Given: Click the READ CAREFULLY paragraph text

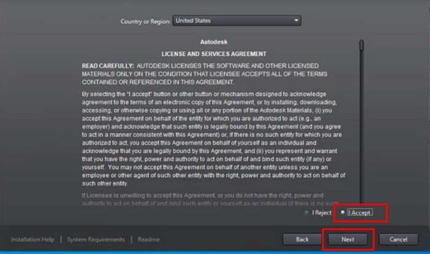Looking at the screenshot, I should pos(205,74).
